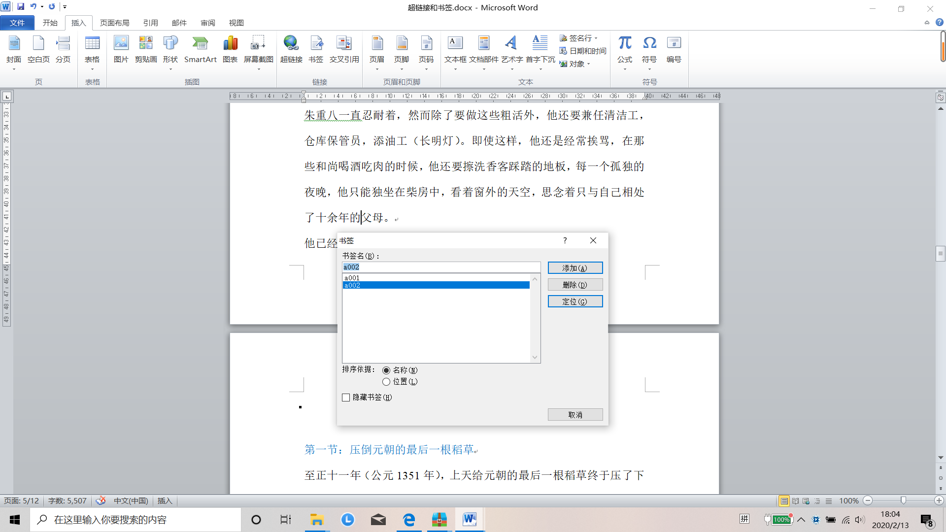Open the Signature Line (签名行) dropdown arrow

click(x=596, y=38)
